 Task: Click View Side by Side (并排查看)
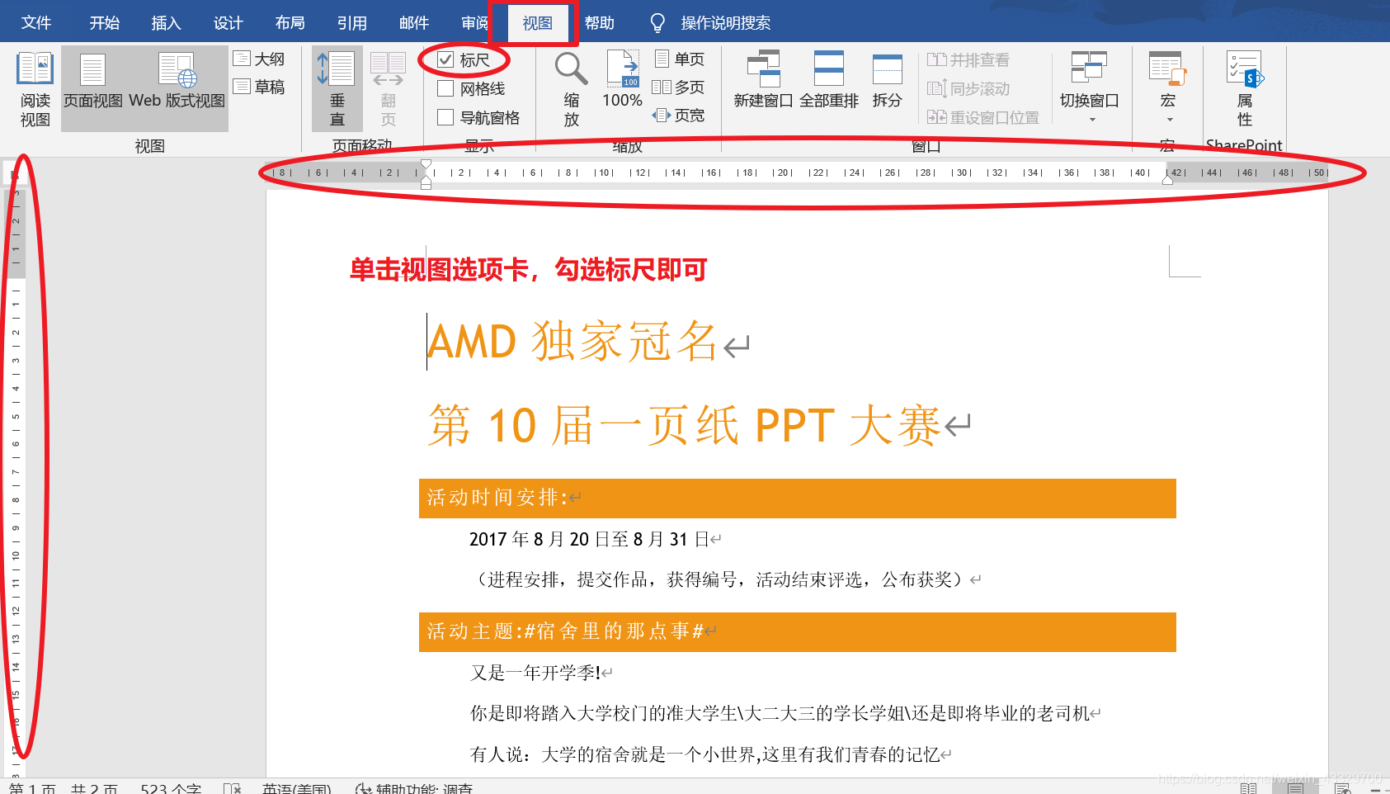968,59
